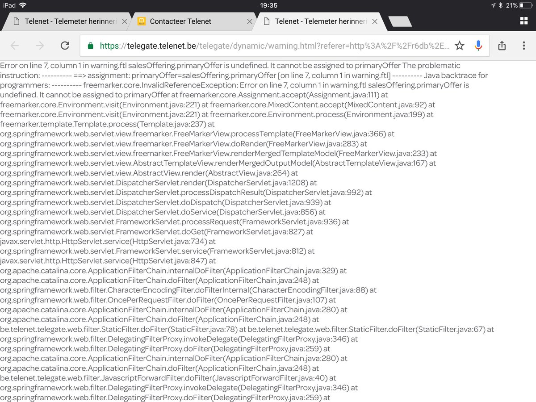Image resolution: width=536 pixels, height=402 pixels.
Task: Start voice search with microphone icon
Action: point(478,46)
